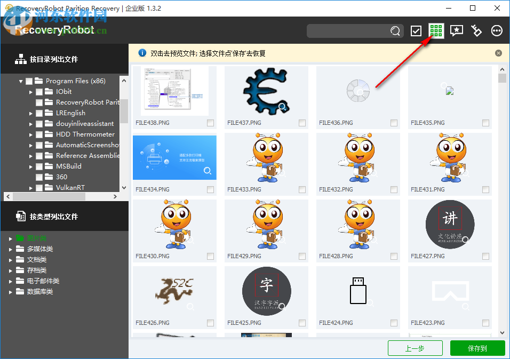
Task: Open the feedback comment-star icon
Action: (456, 30)
